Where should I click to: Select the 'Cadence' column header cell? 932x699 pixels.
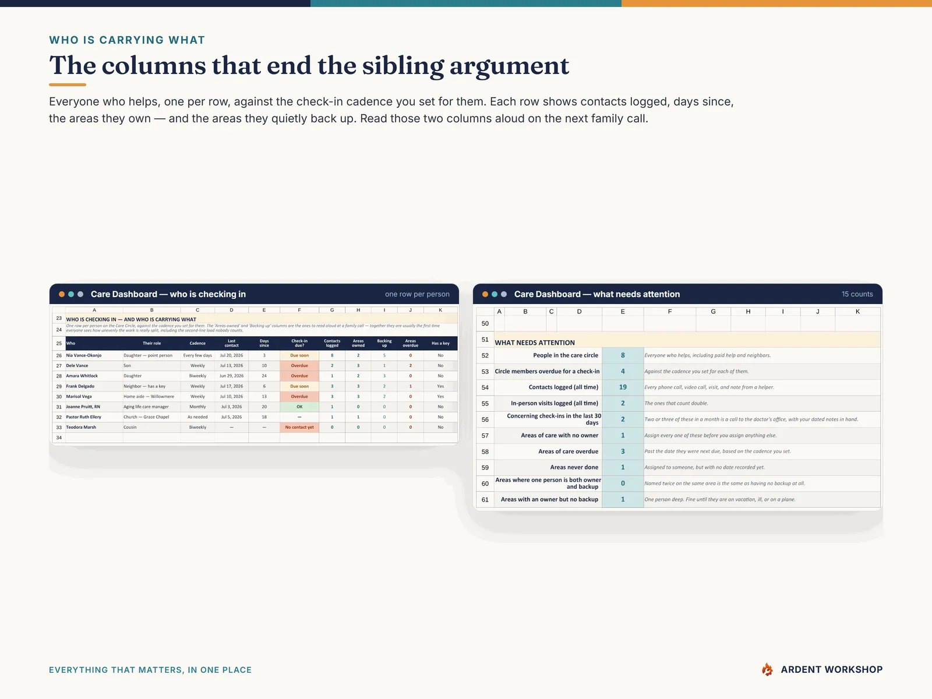(197, 343)
